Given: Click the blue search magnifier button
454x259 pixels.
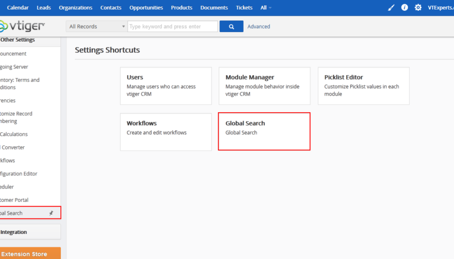Looking at the screenshot, I should tap(231, 26).
